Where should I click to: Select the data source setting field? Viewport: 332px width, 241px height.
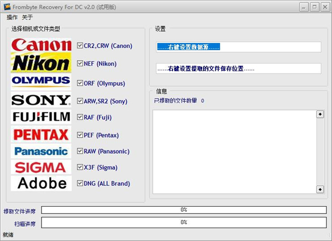click(238, 46)
